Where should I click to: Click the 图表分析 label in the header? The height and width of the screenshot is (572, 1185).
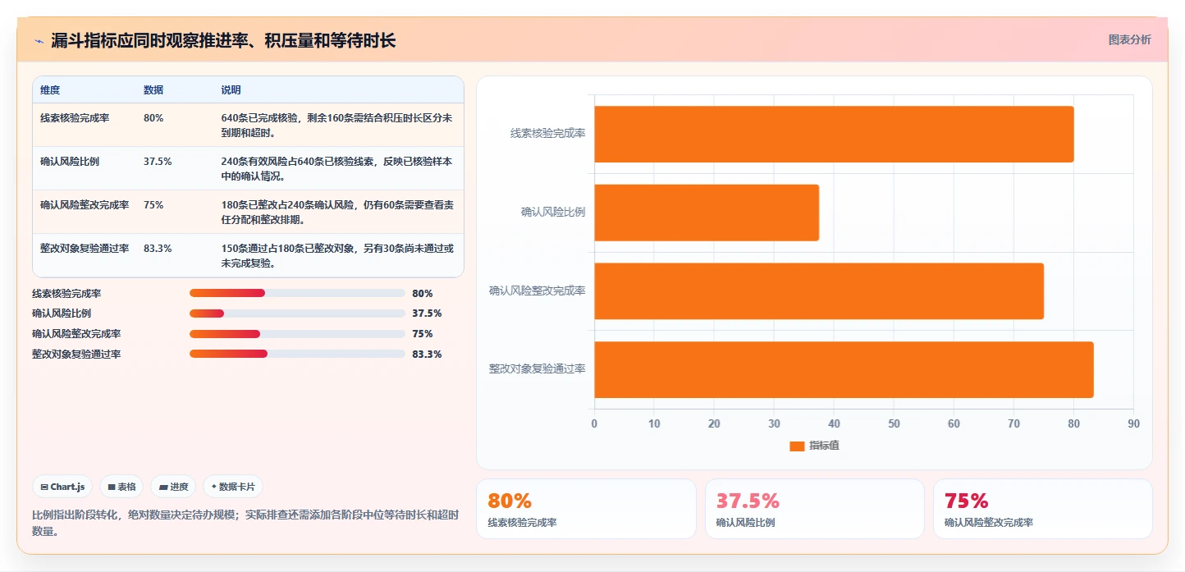coord(1129,39)
